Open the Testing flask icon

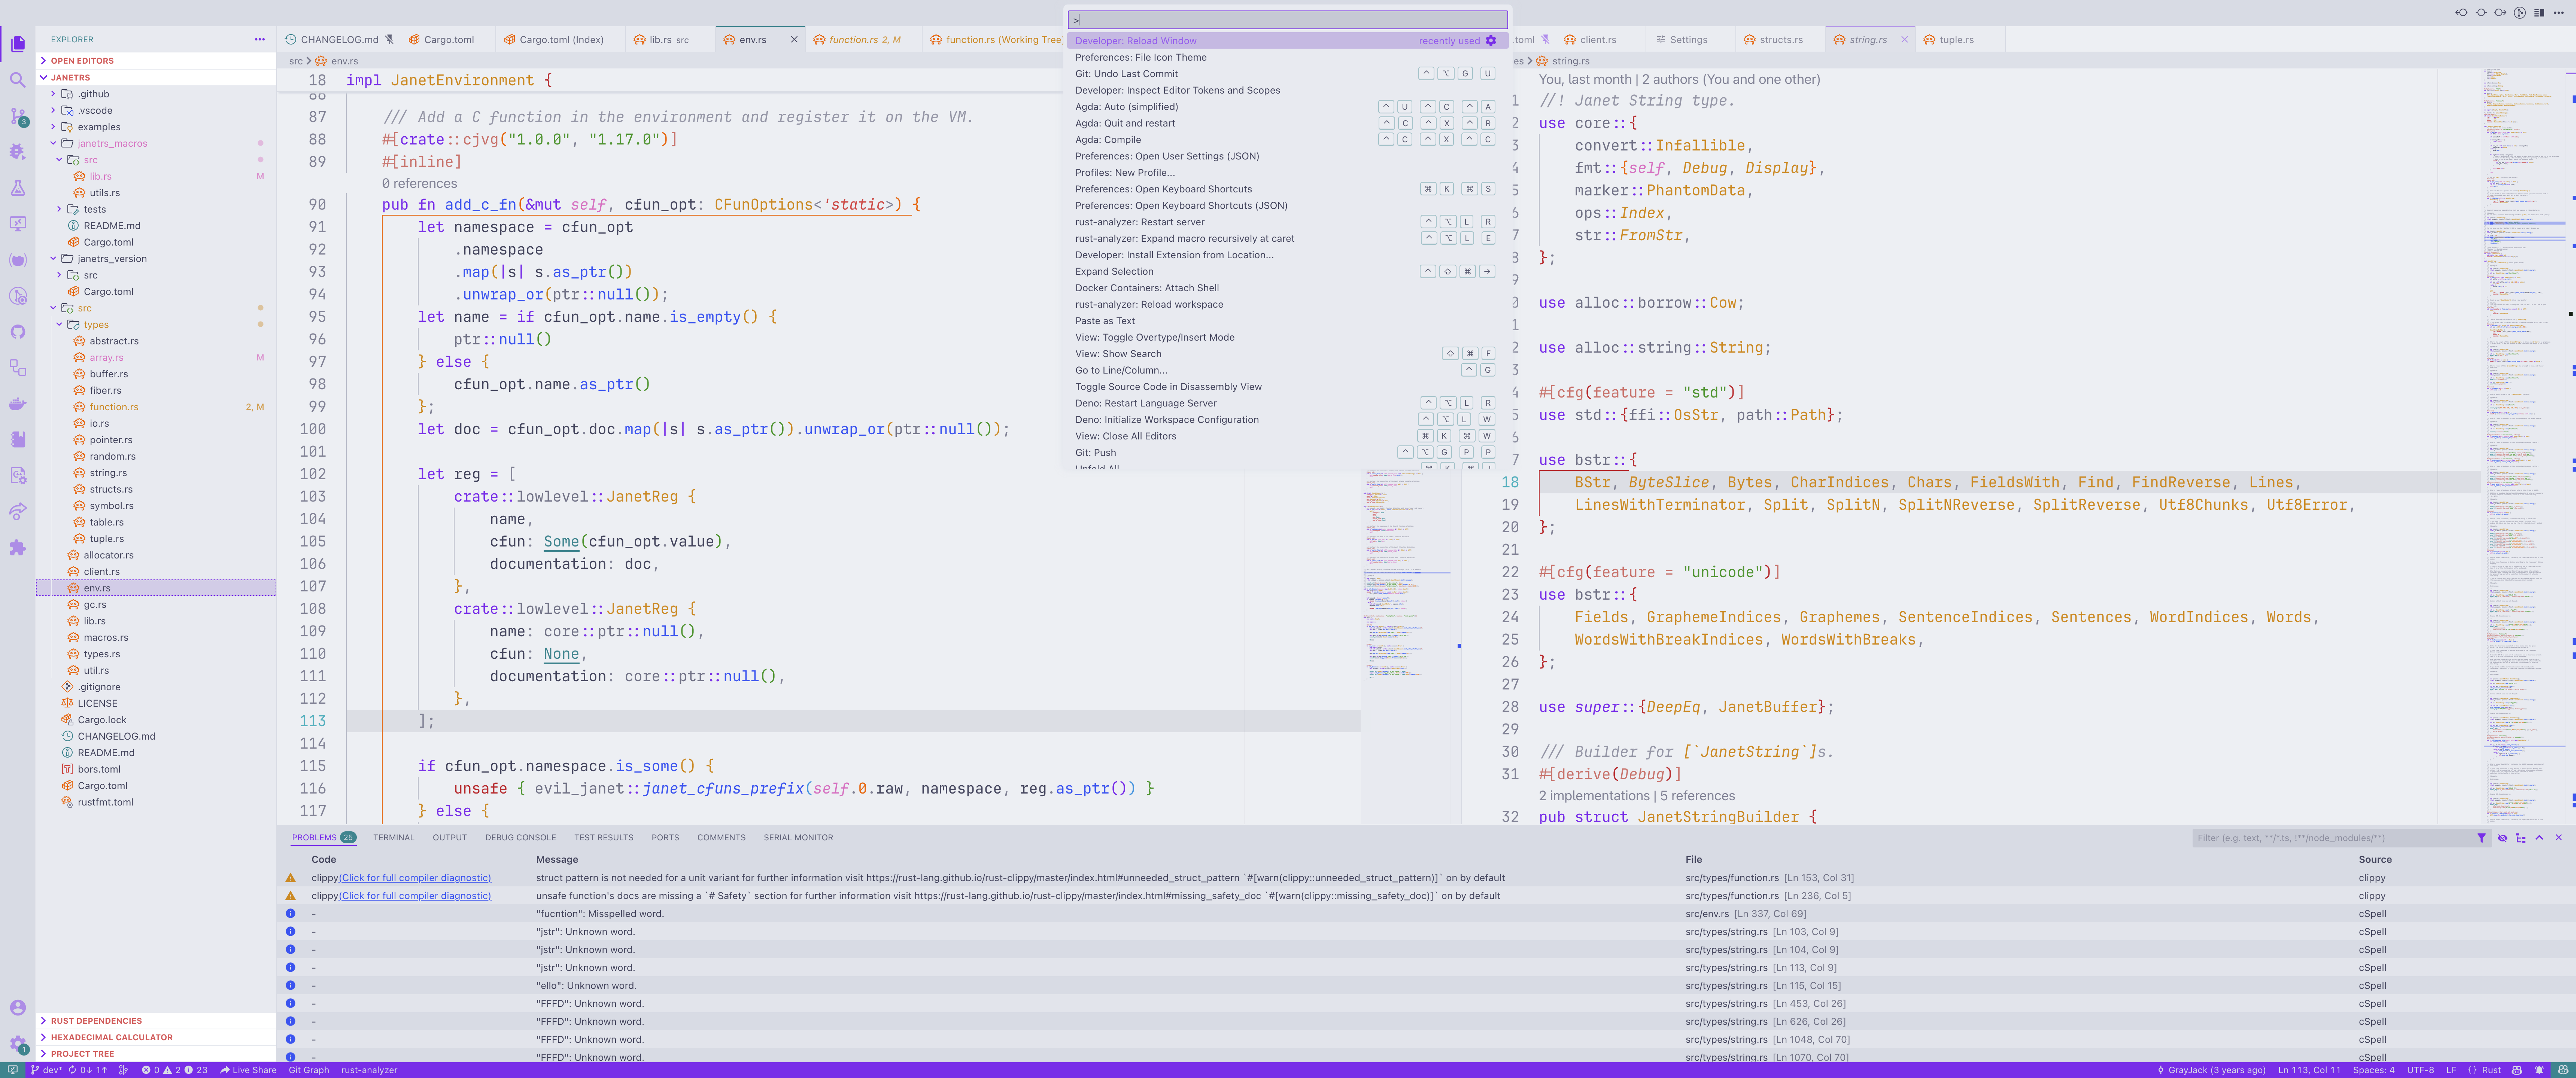click(17, 188)
